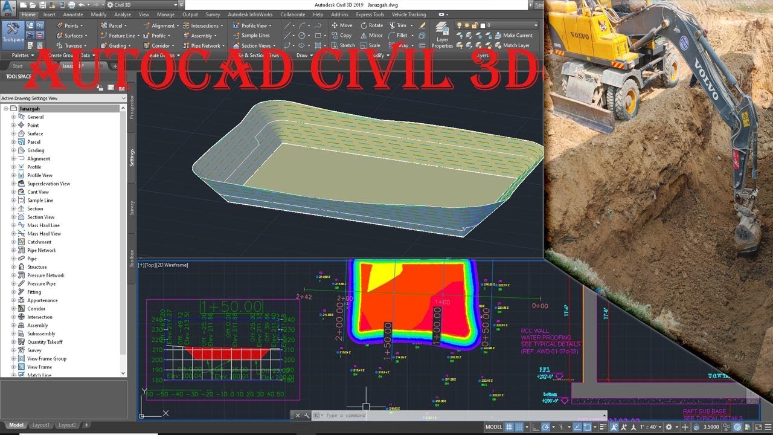Click the Toolspace tree vertical scrollbar
Image resolution: width=773 pixels, height=435 pixels.
[x=124, y=240]
